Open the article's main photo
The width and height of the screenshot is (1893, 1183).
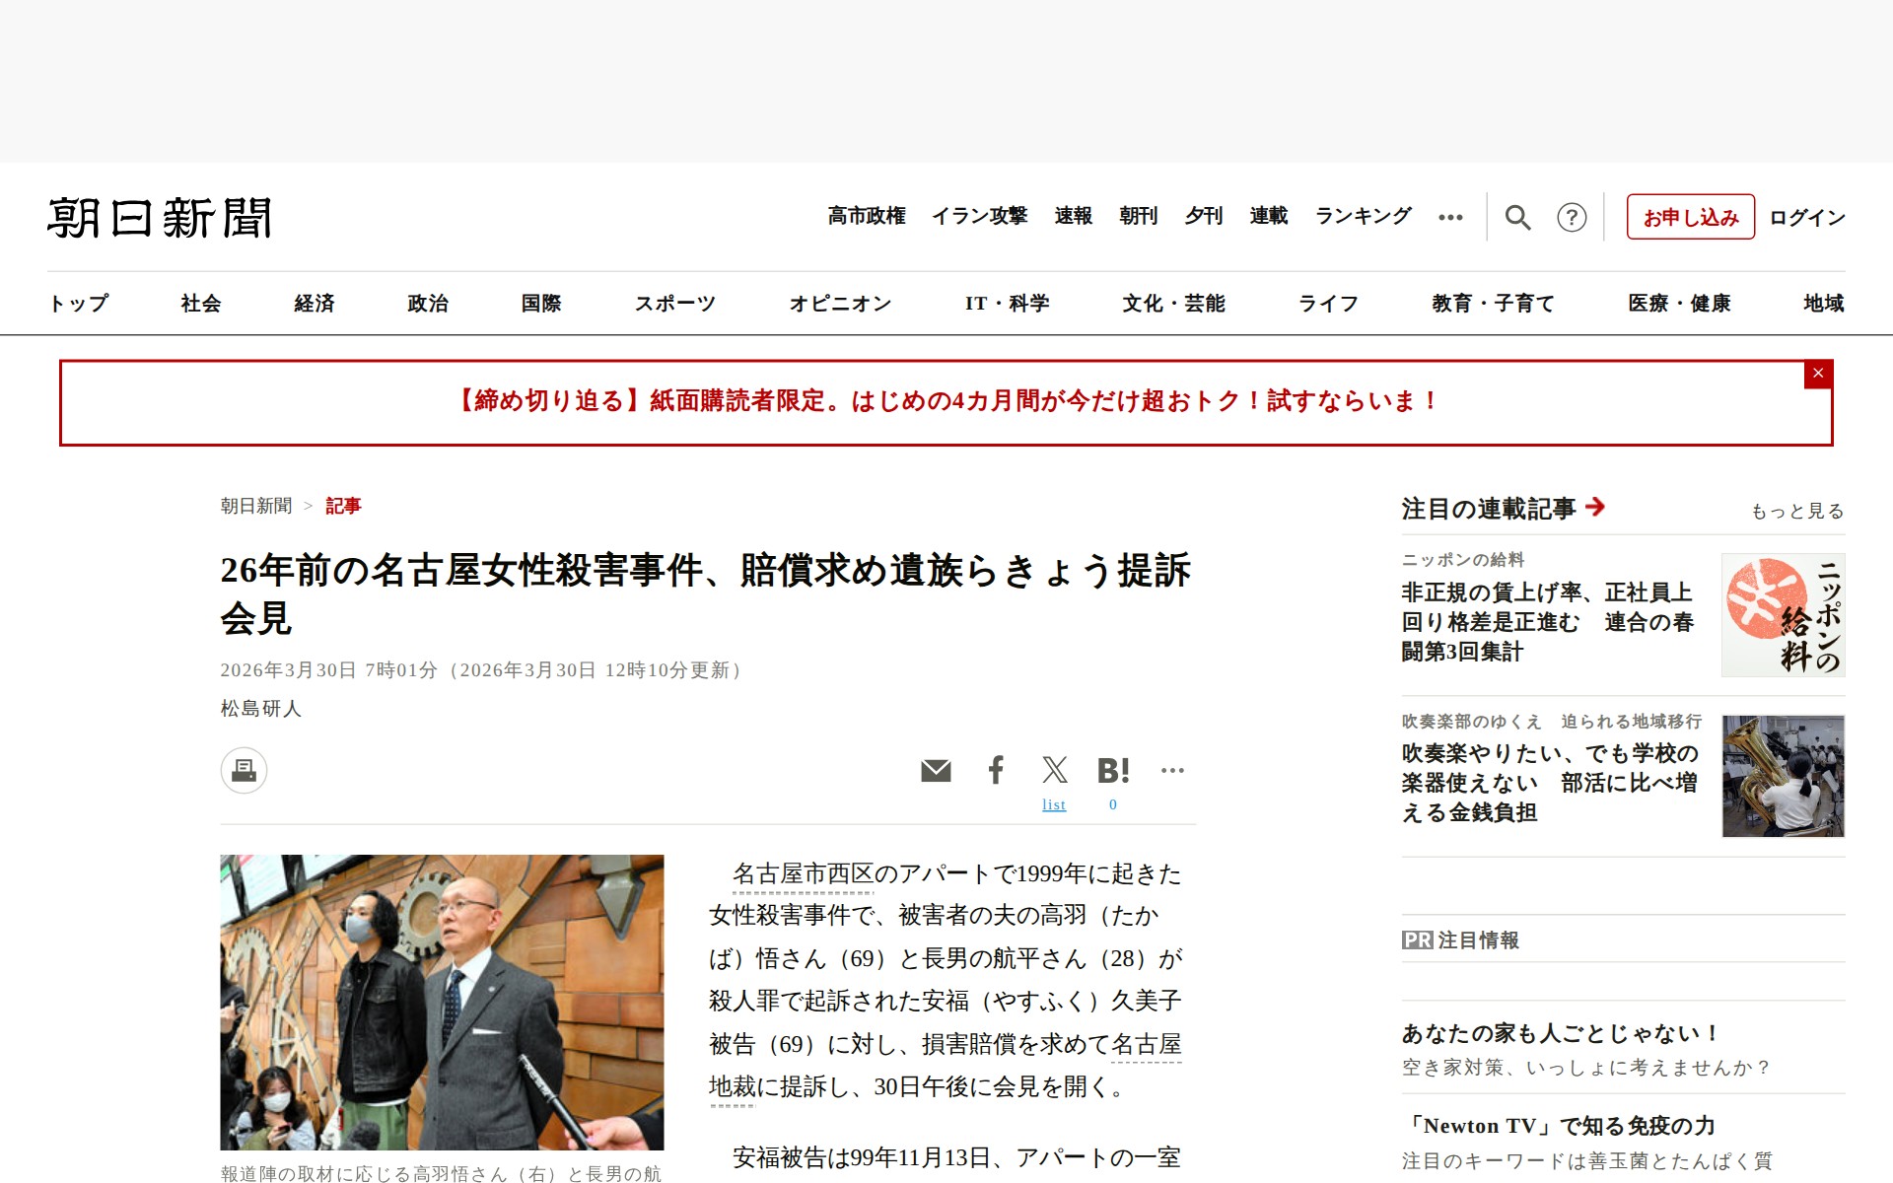click(x=442, y=1002)
